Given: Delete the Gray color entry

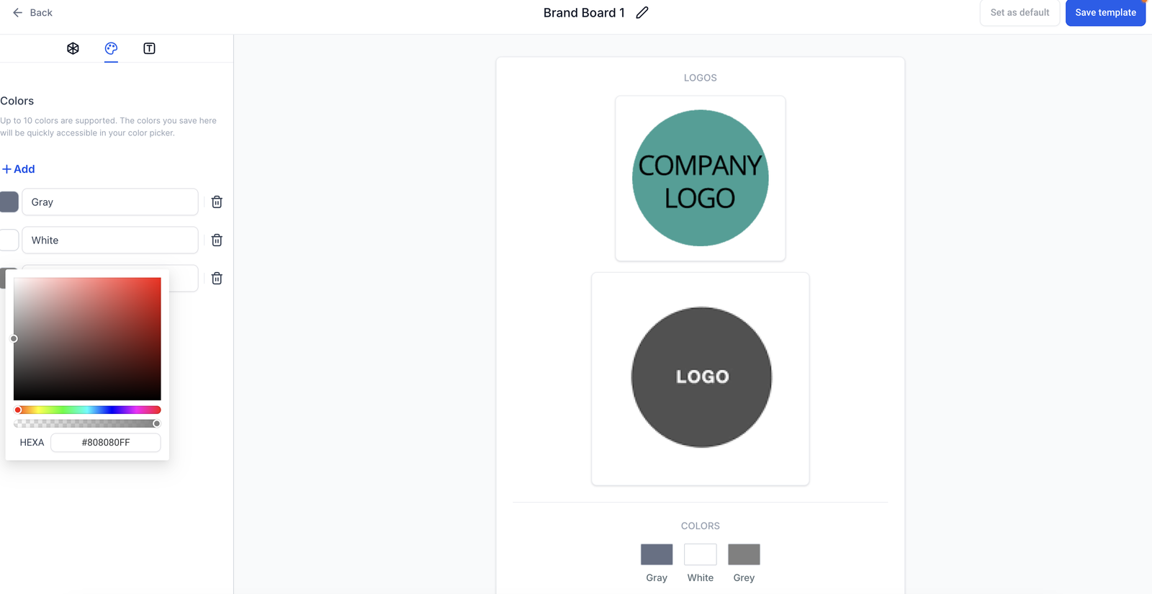Looking at the screenshot, I should pyautogui.click(x=217, y=202).
